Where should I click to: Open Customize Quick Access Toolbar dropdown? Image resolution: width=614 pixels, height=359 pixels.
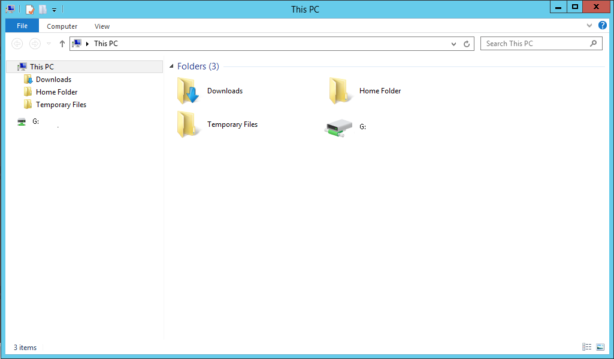click(54, 10)
